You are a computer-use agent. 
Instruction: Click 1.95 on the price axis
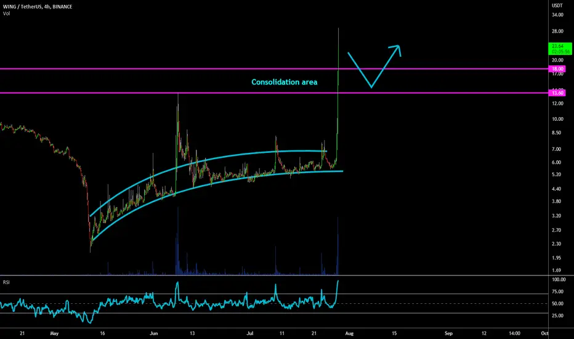[556, 258]
